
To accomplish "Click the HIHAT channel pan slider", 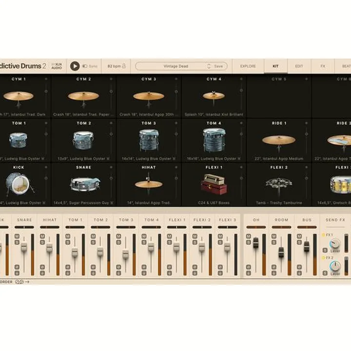I will [50, 227].
